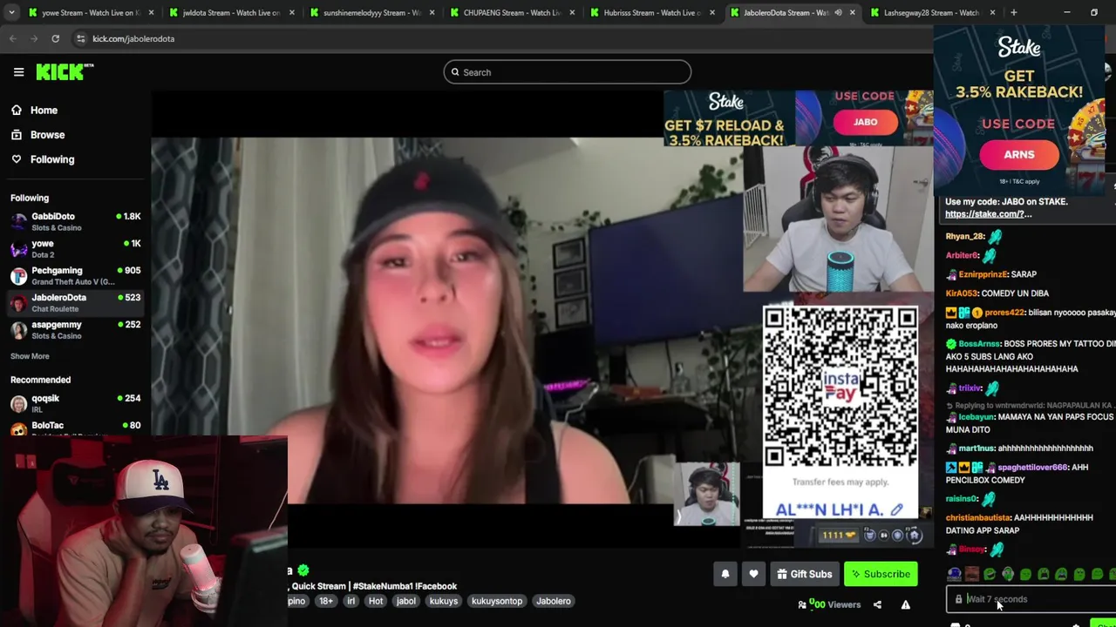The height and width of the screenshot is (627, 1116).
Task: Open GabbiDota channel in Following list
Action: click(75, 221)
